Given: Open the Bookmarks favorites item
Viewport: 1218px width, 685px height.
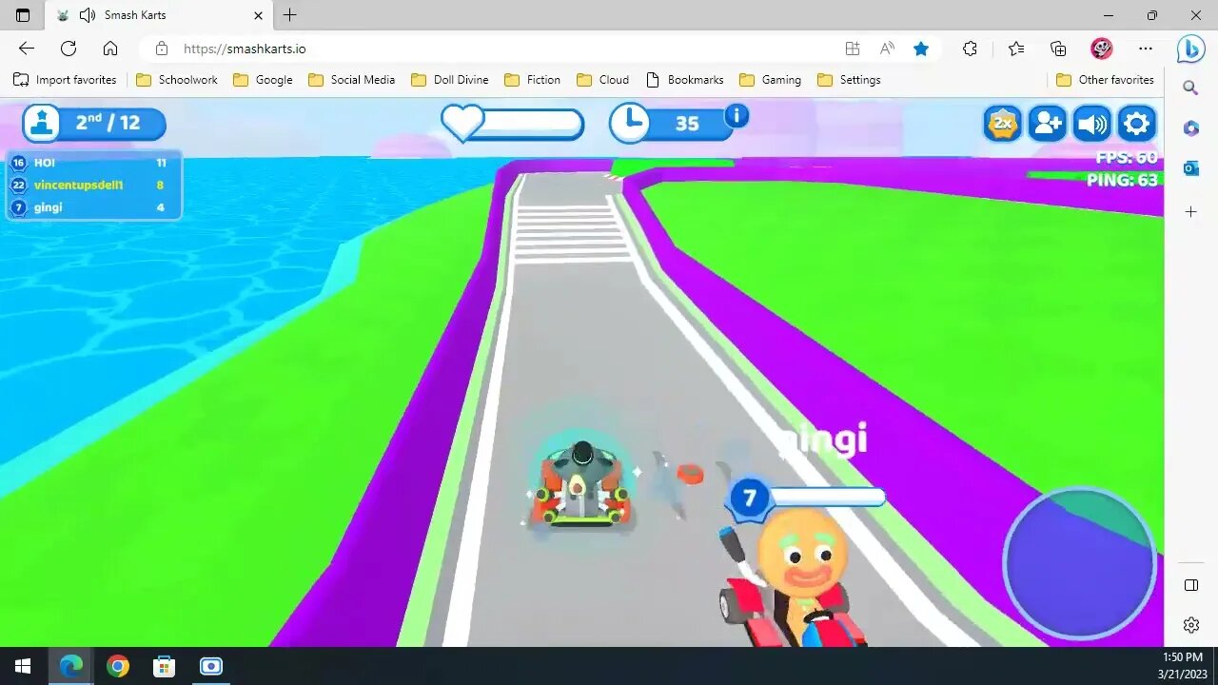Looking at the screenshot, I should 685,80.
